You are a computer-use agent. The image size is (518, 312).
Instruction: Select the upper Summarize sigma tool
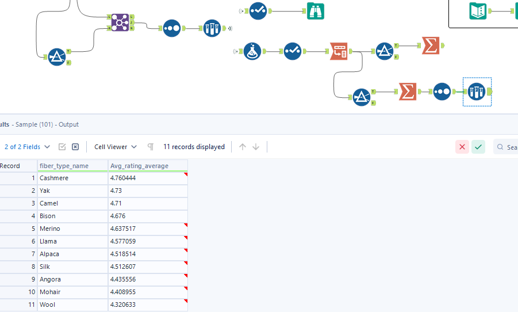[x=431, y=45]
